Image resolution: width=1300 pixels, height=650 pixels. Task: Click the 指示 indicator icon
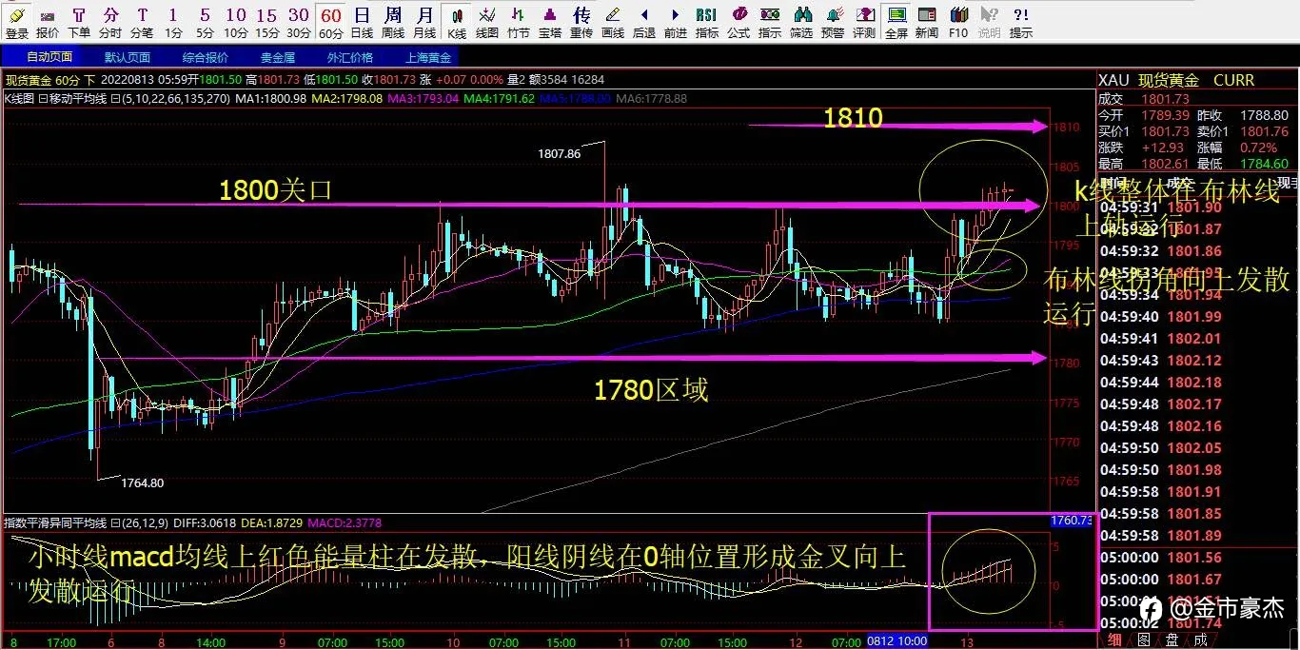[x=770, y=21]
